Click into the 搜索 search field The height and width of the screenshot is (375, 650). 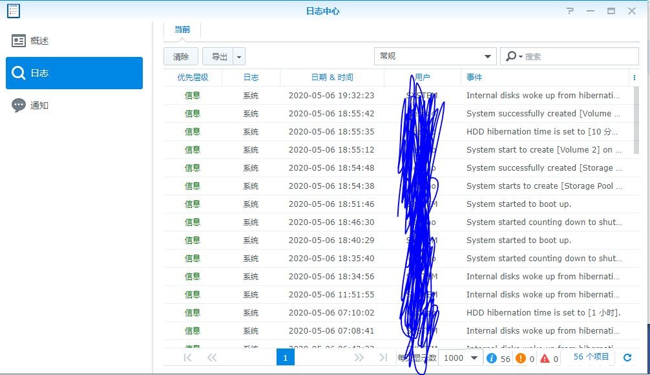578,56
